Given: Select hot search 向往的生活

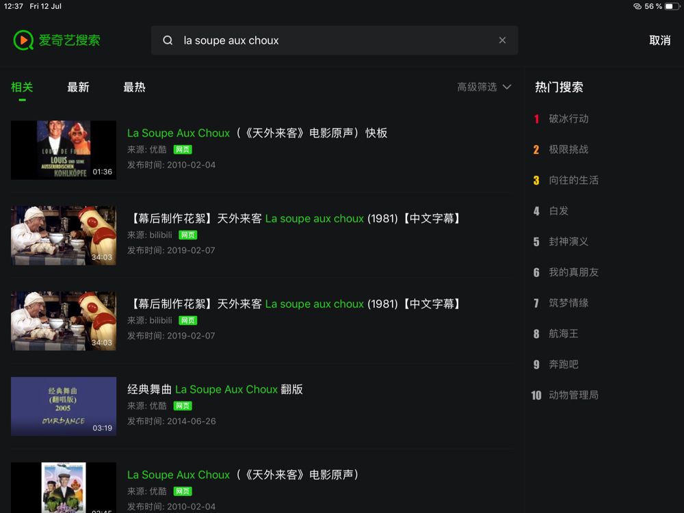Looking at the screenshot, I should [x=574, y=180].
